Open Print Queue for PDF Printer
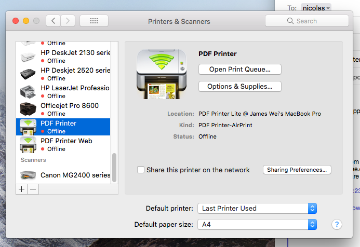The image size is (360, 247). click(240, 69)
